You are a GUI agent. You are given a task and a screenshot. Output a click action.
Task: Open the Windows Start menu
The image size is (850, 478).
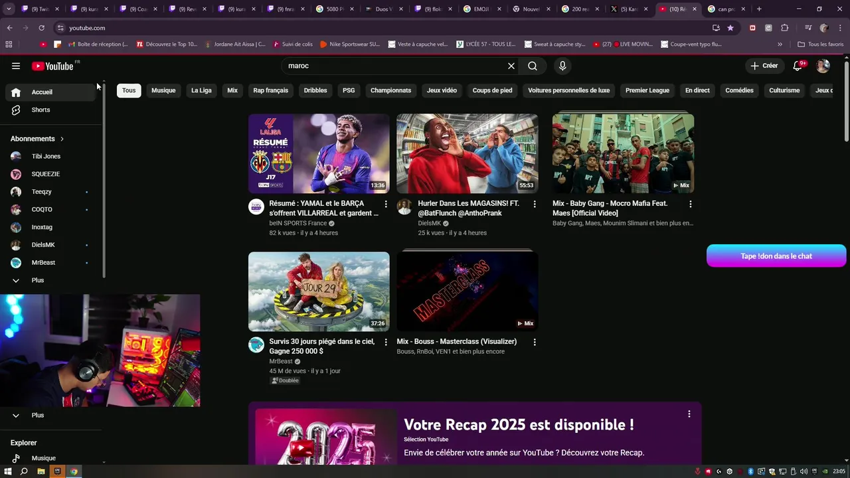pyautogui.click(x=8, y=471)
